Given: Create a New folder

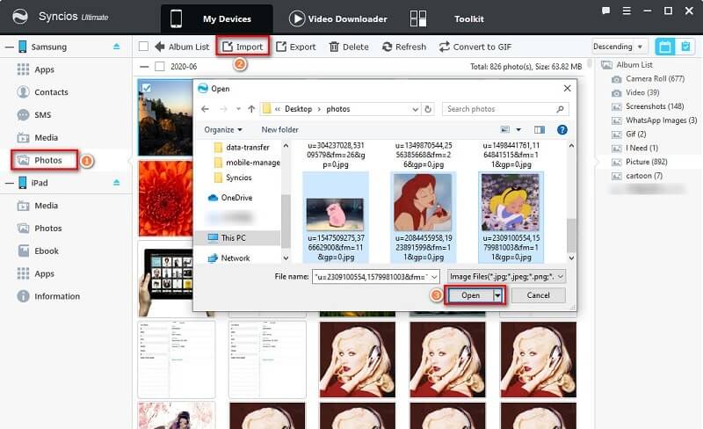Looking at the screenshot, I should click(279, 130).
